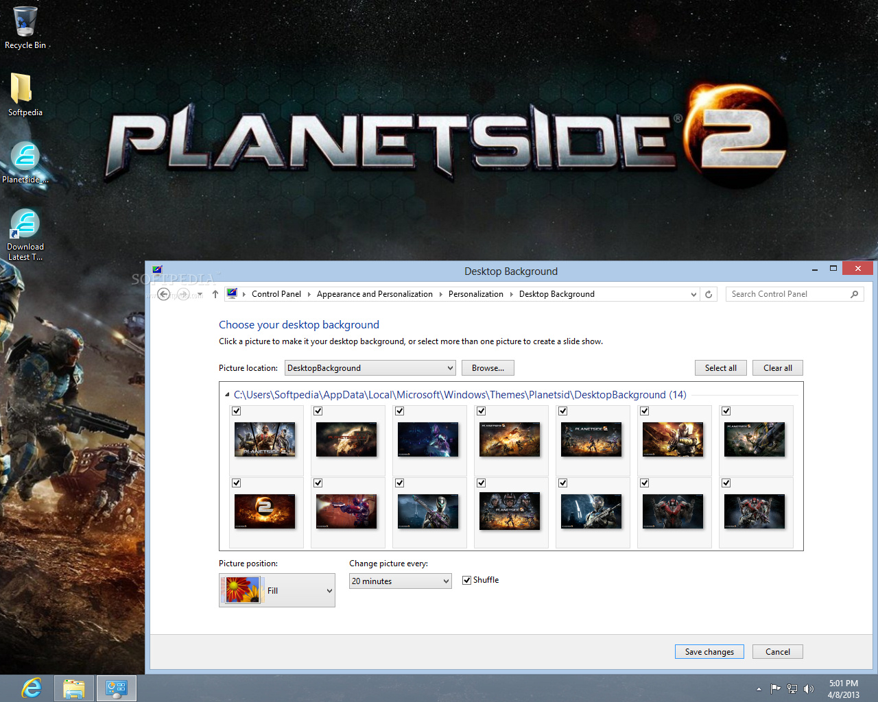This screenshot has height=702, width=878.
Task: Uncheck the first-row third wallpaper checkbox
Action: (x=400, y=411)
